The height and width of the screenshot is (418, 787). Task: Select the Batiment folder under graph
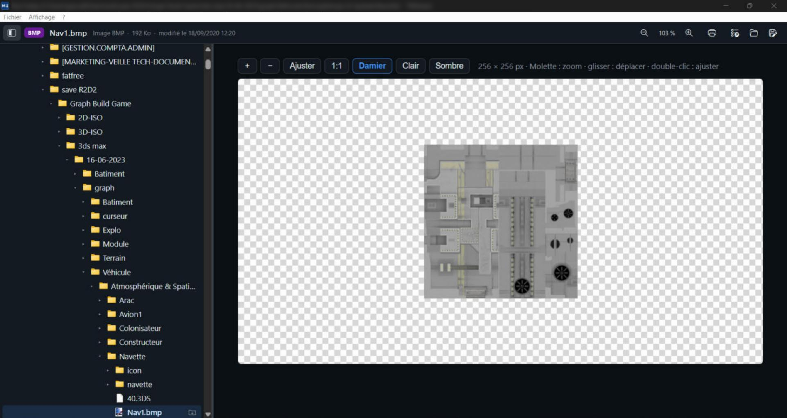[x=118, y=202]
